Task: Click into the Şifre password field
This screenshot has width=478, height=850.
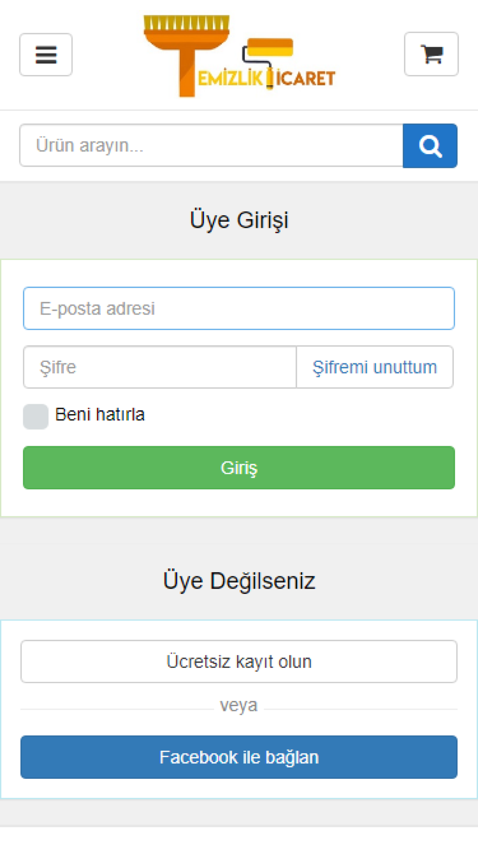Action: 160,367
